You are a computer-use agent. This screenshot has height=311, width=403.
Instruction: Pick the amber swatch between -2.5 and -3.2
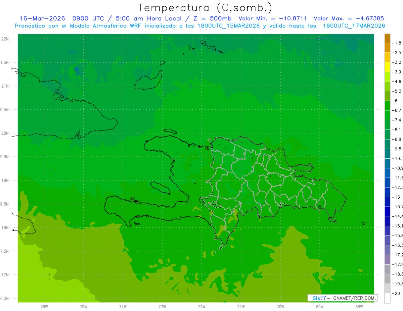(387, 57)
